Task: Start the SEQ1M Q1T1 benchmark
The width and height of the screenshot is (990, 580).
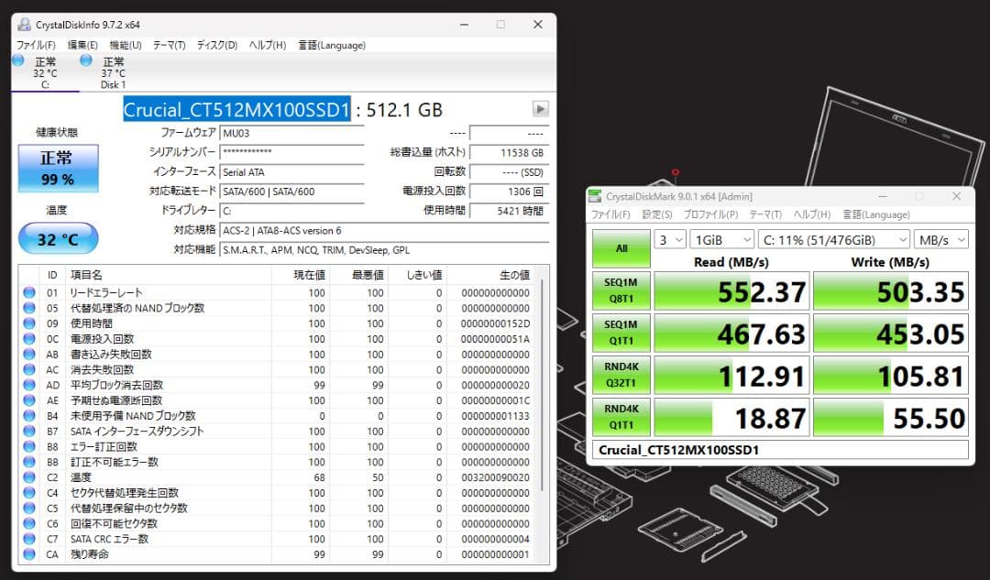Action: point(621,333)
